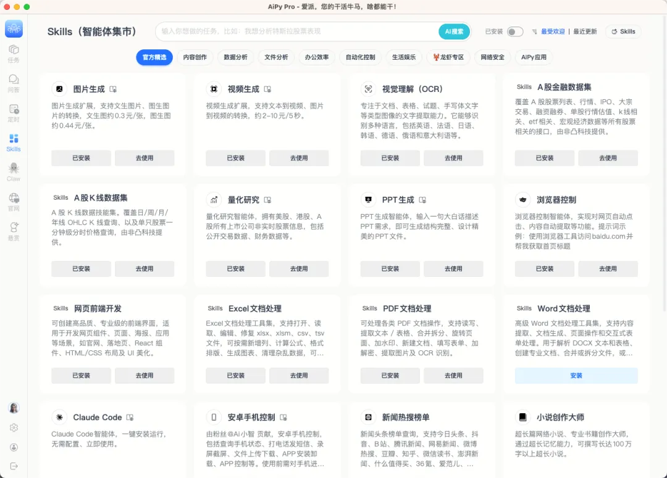The height and width of the screenshot is (478, 667).
Task: Click the account profile icon in sidebar
Action: point(14,447)
